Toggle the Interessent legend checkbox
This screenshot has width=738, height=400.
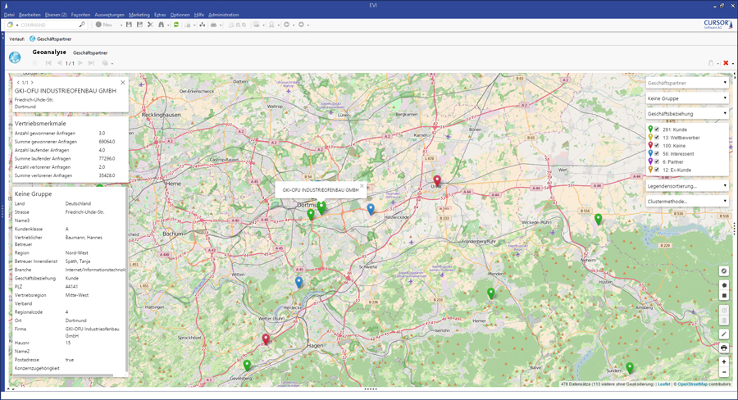[x=657, y=153]
